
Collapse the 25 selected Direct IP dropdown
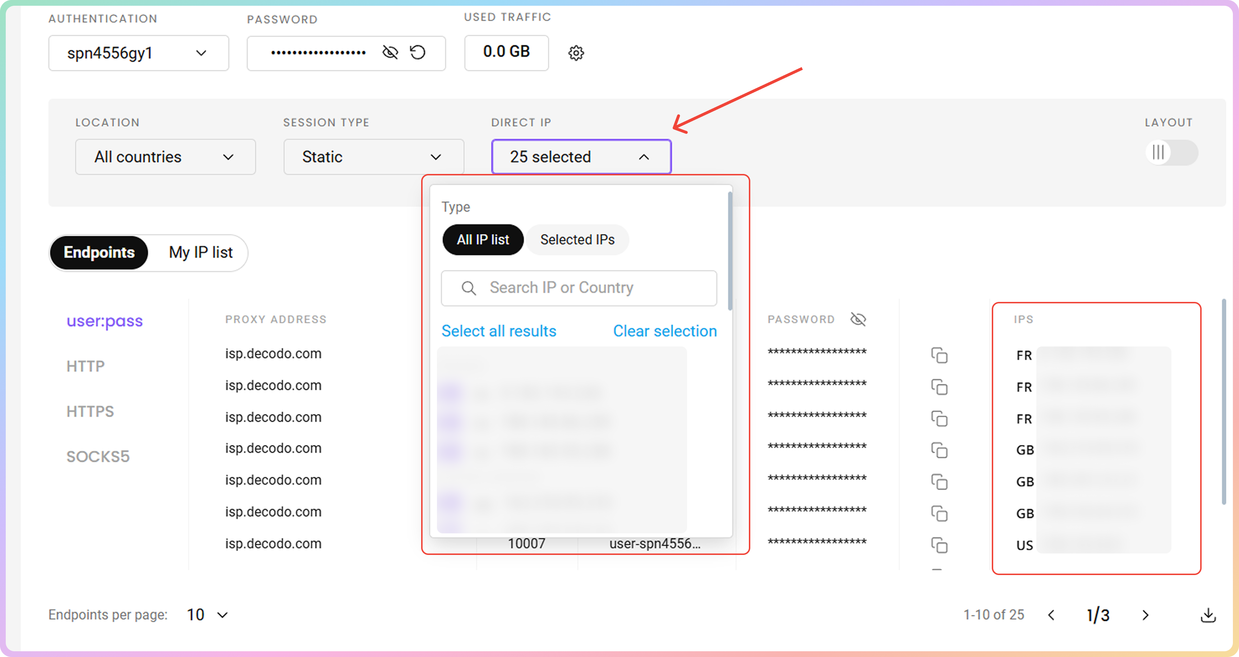[581, 157]
